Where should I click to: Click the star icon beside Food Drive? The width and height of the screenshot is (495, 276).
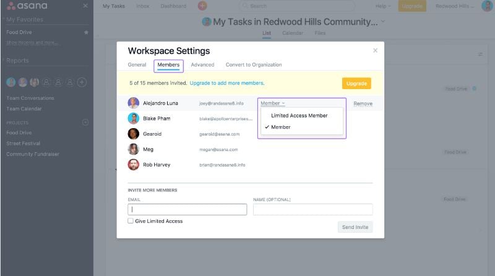pyautogui.click(x=86, y=32)
